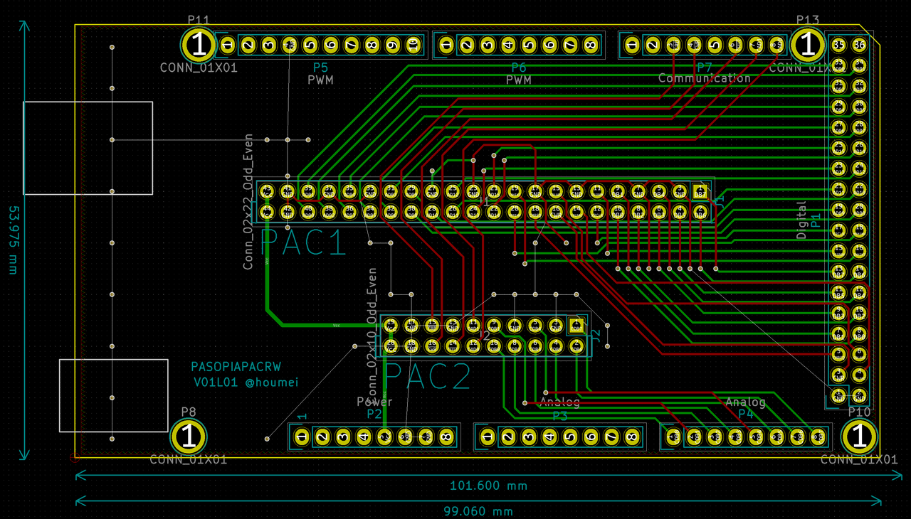Select pad 36 of P1 Digital header
This screenshot has height=519, width=911.
[860, 46]
